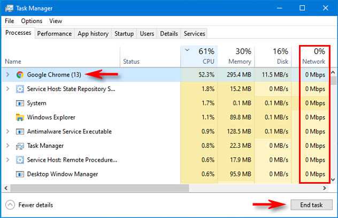Screen dimensions: 338x218
Task: Open the File menu
Action: point(10,21)
